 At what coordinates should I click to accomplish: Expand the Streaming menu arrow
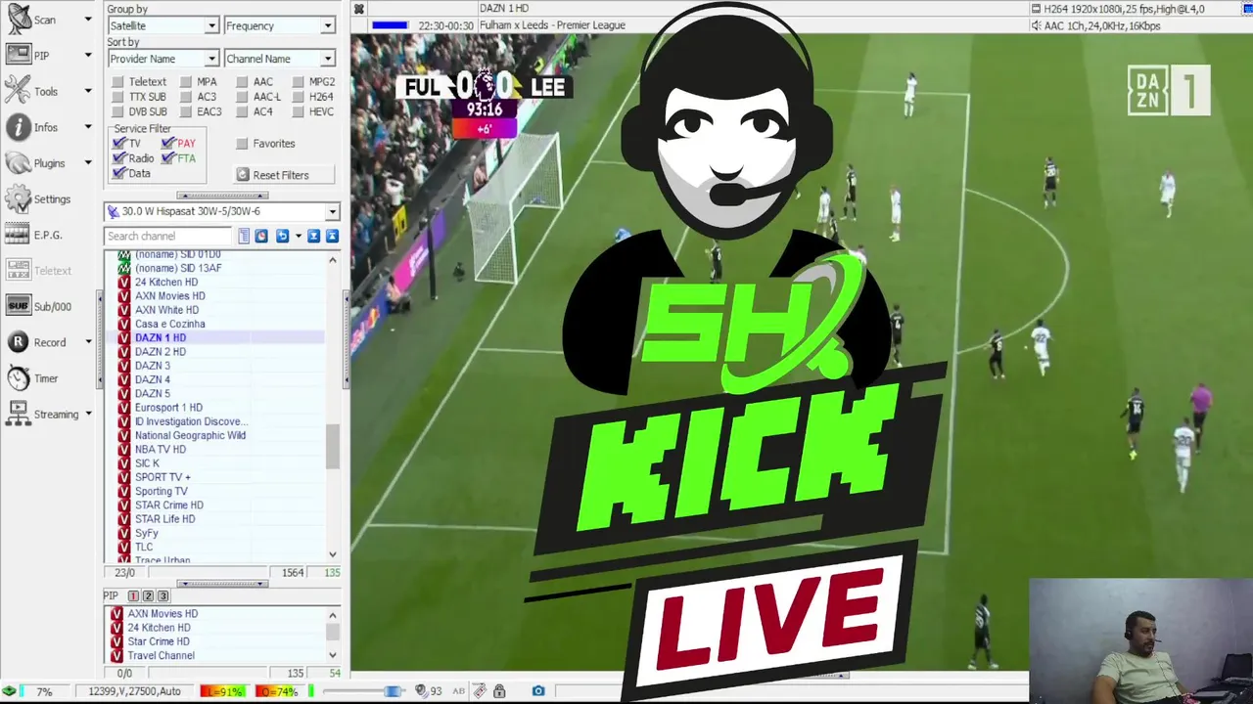[88, 414]
